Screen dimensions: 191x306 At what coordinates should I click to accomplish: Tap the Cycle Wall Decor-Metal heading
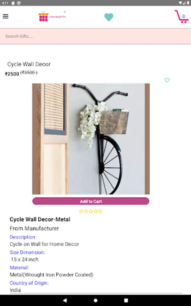[40, 219]
